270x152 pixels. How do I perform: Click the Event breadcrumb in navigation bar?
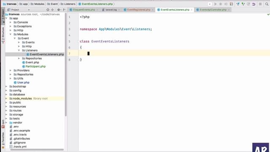[52, 4]
